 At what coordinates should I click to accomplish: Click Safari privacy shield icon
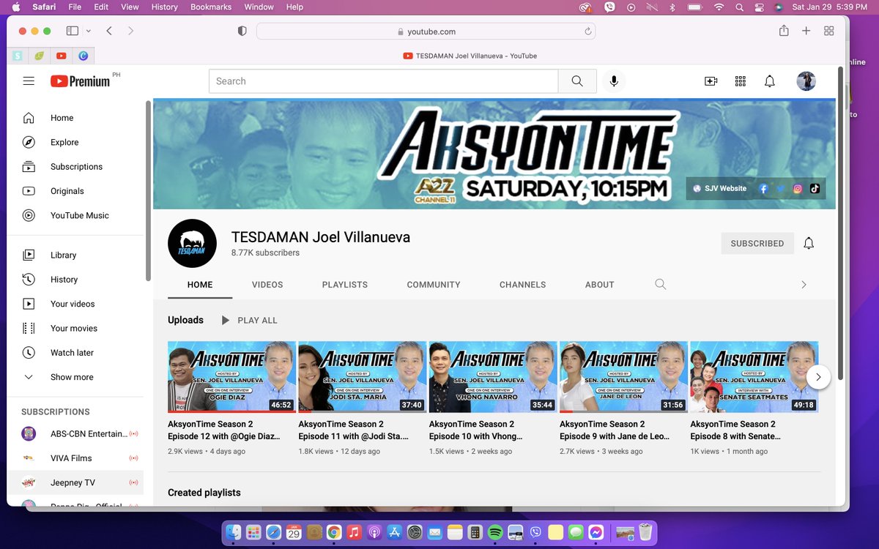point(242,31)
